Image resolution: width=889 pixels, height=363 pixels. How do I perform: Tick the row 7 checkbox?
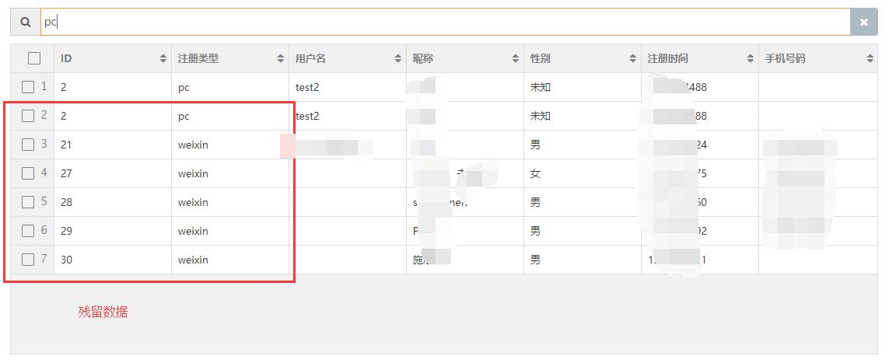(x=28, y=260)
